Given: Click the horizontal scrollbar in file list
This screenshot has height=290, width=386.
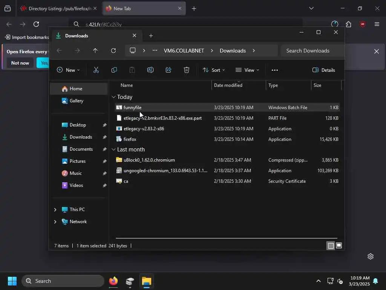Looking at the screenshot, I should click(227, 238).
